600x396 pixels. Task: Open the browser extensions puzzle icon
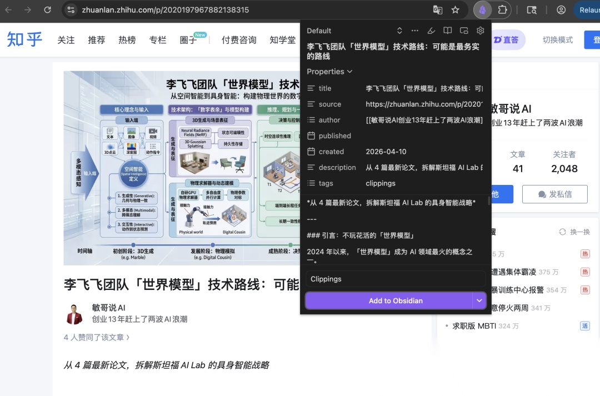point(502,10)
